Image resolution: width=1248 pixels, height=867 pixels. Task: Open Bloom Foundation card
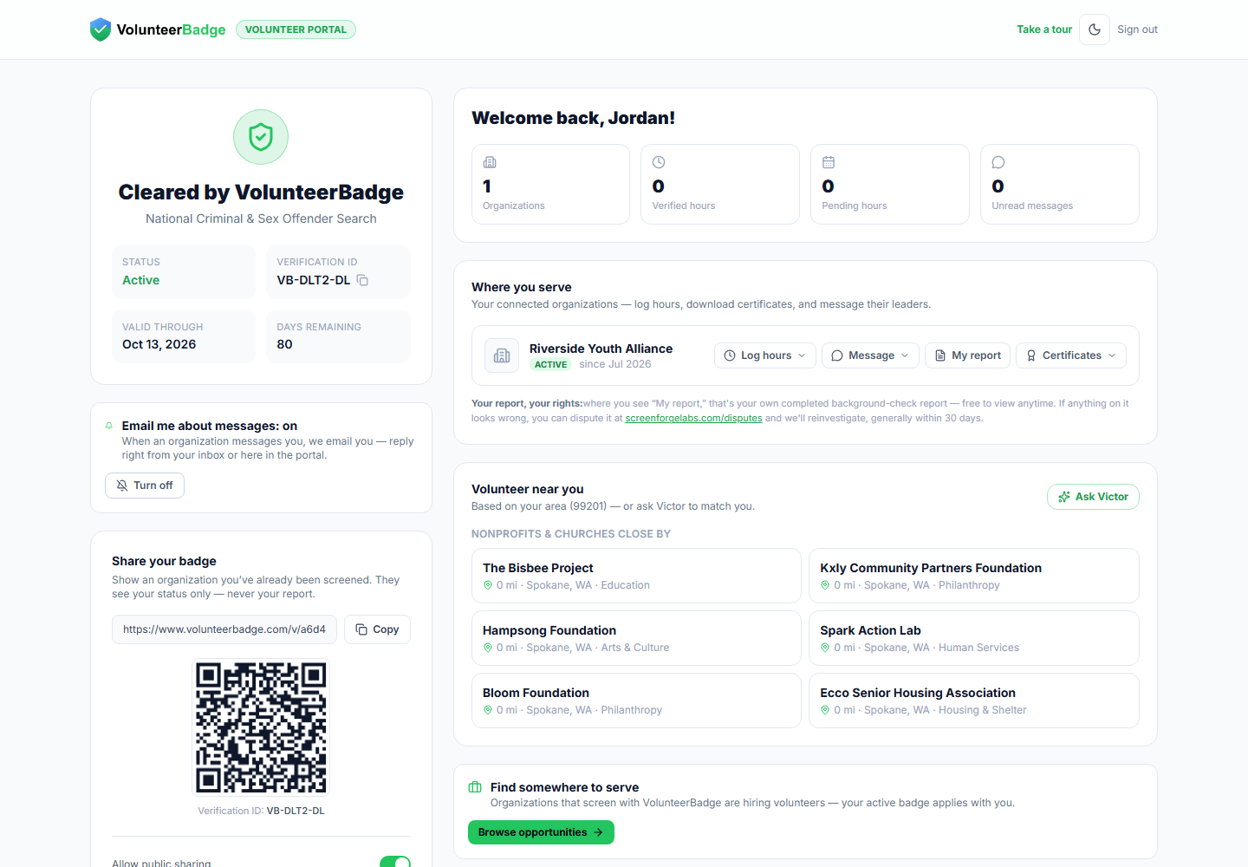pos(636,701)
